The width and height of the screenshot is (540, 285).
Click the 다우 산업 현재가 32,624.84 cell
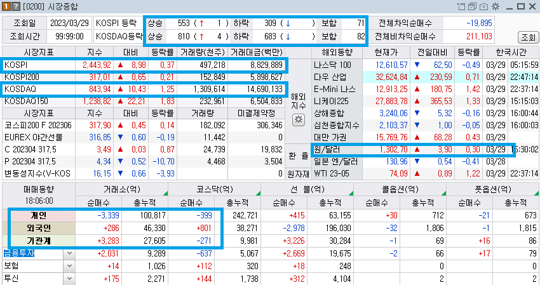(386, 77)
